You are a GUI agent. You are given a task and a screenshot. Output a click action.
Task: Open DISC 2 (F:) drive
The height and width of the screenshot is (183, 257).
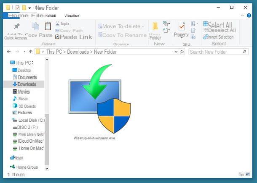25,127
